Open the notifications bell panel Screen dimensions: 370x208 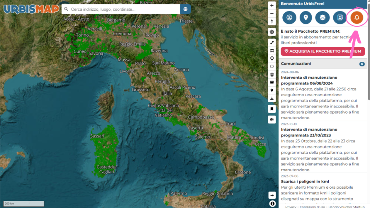click(x=357, y=18)
